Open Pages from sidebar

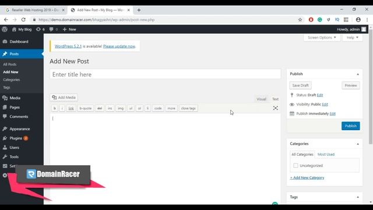coord(15,107)
